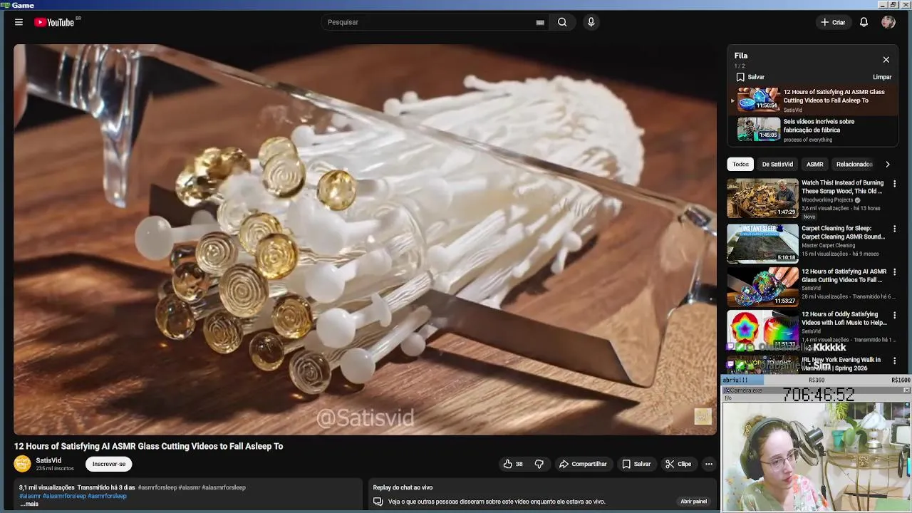This screenshot has width=912, height=513.
Task: Open '12 Hours of Oddly Satisfying Videos' title
Action: (844, 318)
